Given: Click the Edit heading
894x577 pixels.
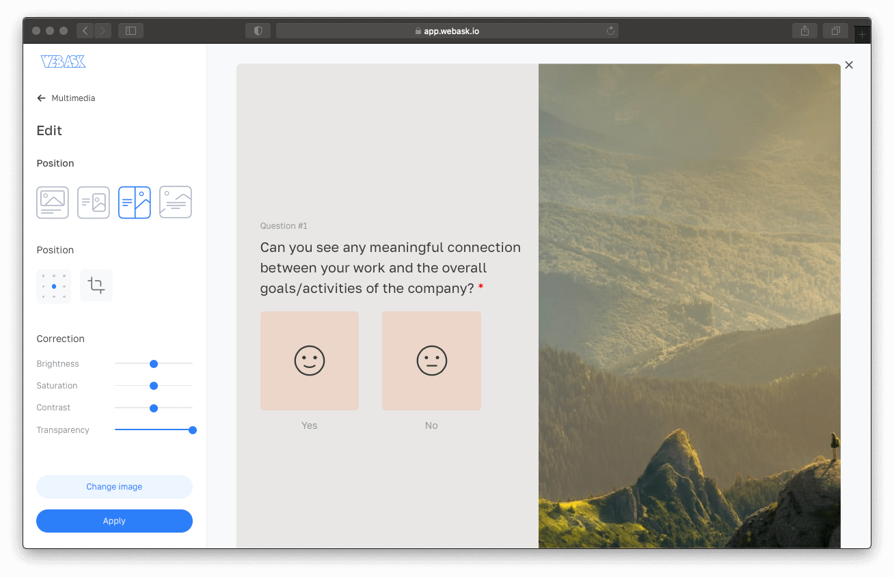Looking at the screenshot, I should click(x=49, y=130).
